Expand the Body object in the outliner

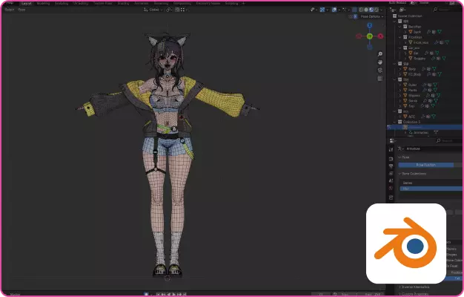(400, 69)
